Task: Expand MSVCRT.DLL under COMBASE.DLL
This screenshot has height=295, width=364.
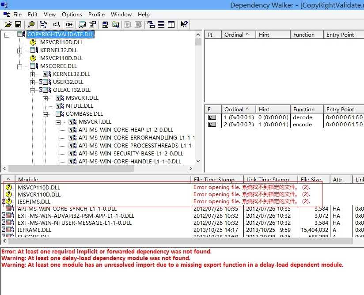Action: (58, 122)
